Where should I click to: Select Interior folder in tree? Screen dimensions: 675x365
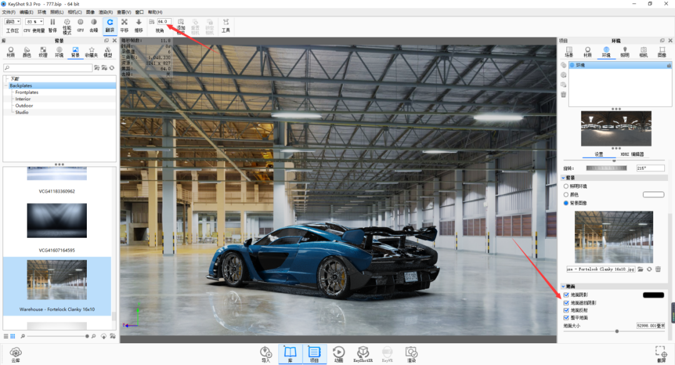coord(23,99)
